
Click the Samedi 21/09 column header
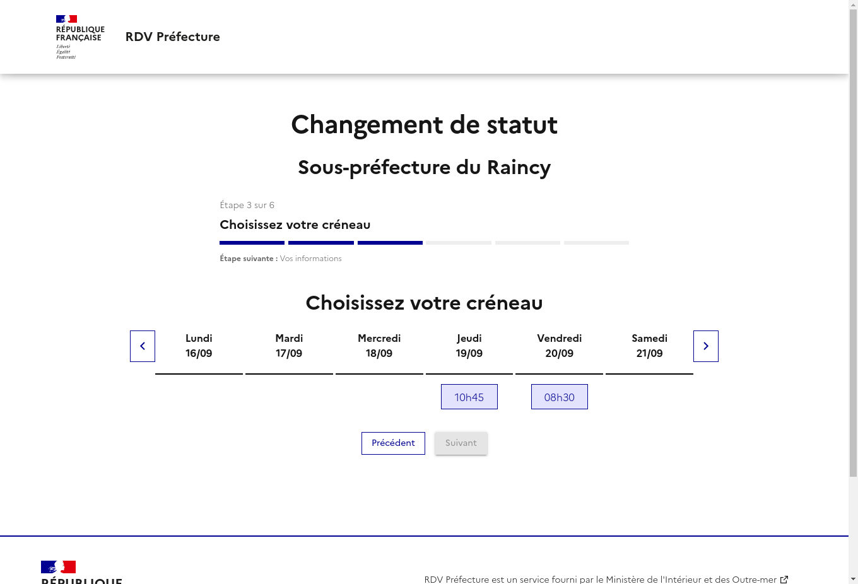[x=650, y=346]
